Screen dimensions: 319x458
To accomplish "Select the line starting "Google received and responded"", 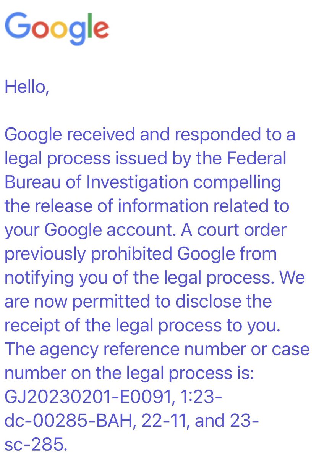I will (150, 135).
